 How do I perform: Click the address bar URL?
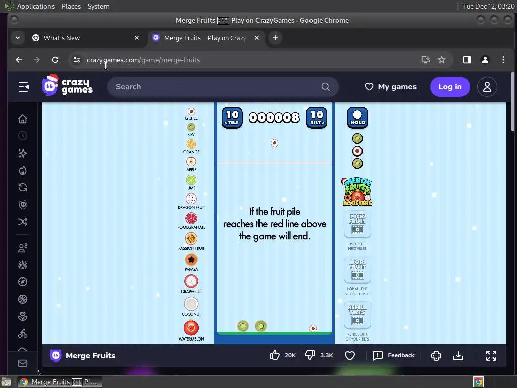143,60
